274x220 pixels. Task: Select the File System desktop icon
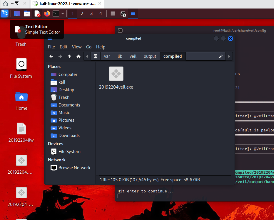click(21, 65)
